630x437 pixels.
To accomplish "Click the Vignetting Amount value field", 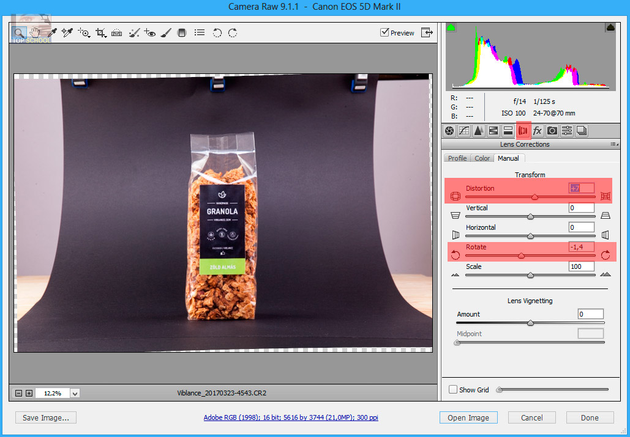I will tap(591, 314).
